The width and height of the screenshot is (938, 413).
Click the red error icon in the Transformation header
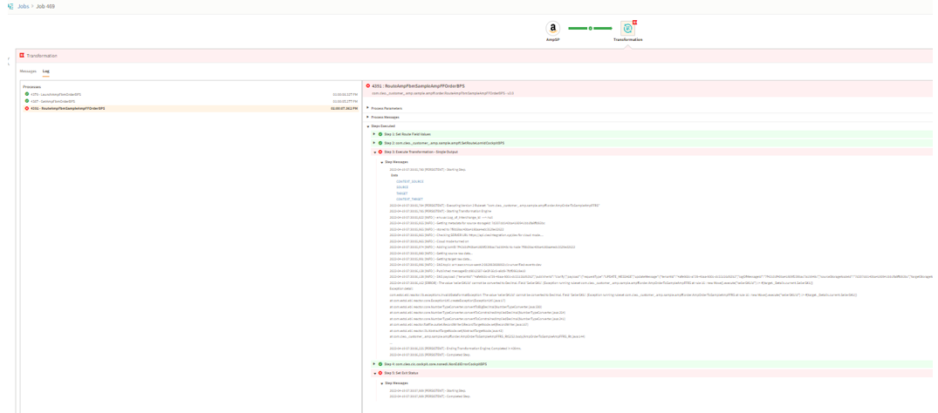click(22, 56)
